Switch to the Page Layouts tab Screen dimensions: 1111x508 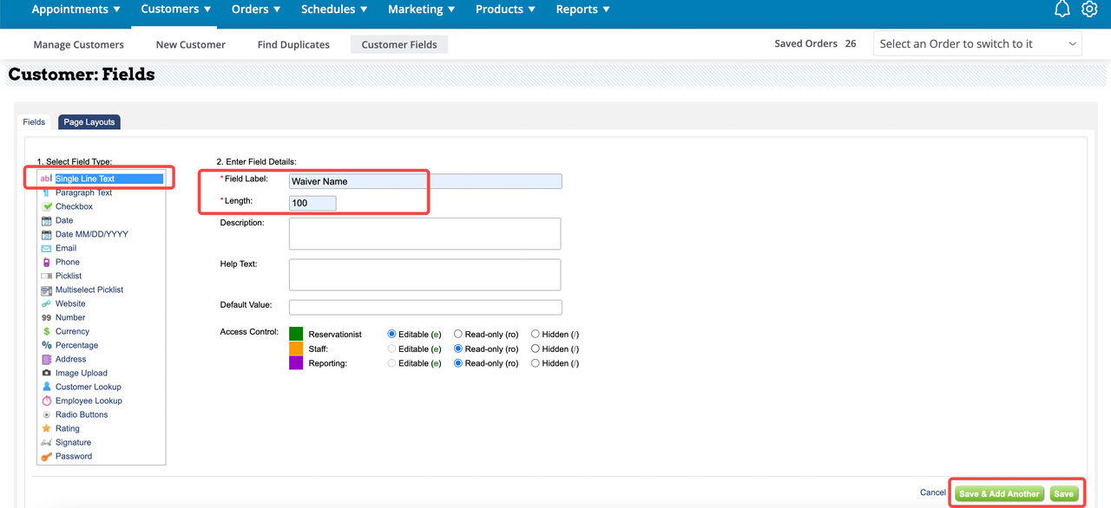point(89,122)
